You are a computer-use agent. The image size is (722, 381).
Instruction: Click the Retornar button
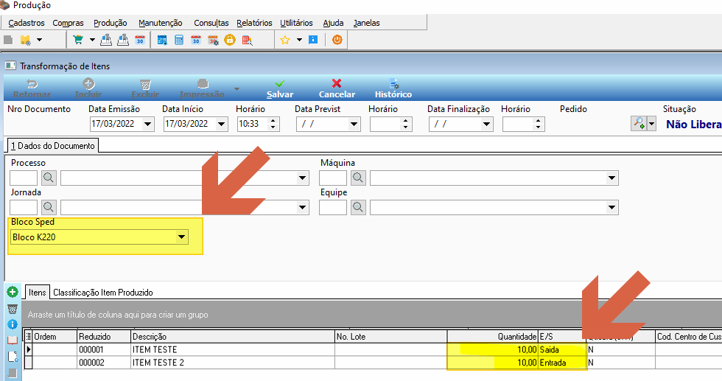point(32,88)
